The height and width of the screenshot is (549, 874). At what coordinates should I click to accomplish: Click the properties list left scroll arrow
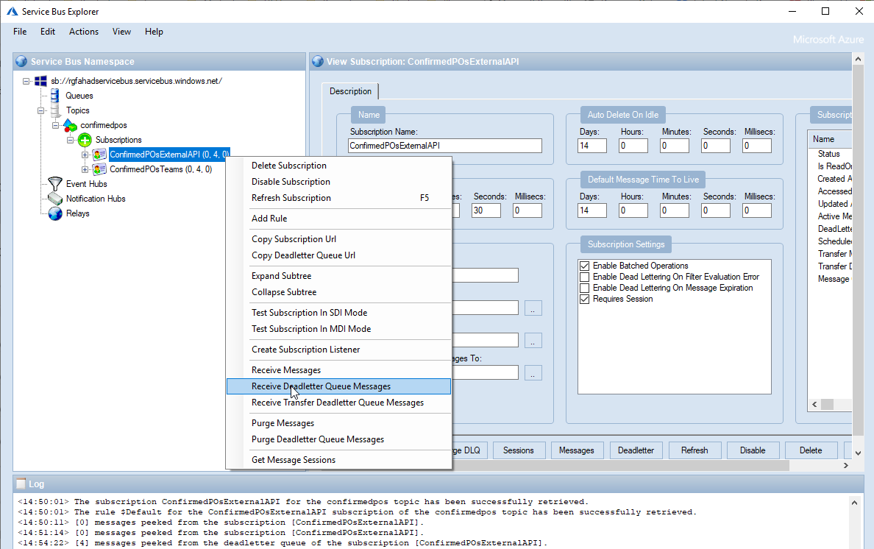tap(815, 405)
